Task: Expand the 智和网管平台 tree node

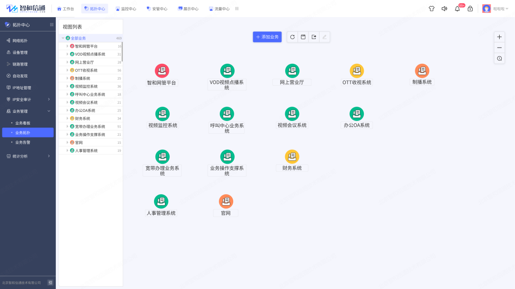Action: [67, 46]
